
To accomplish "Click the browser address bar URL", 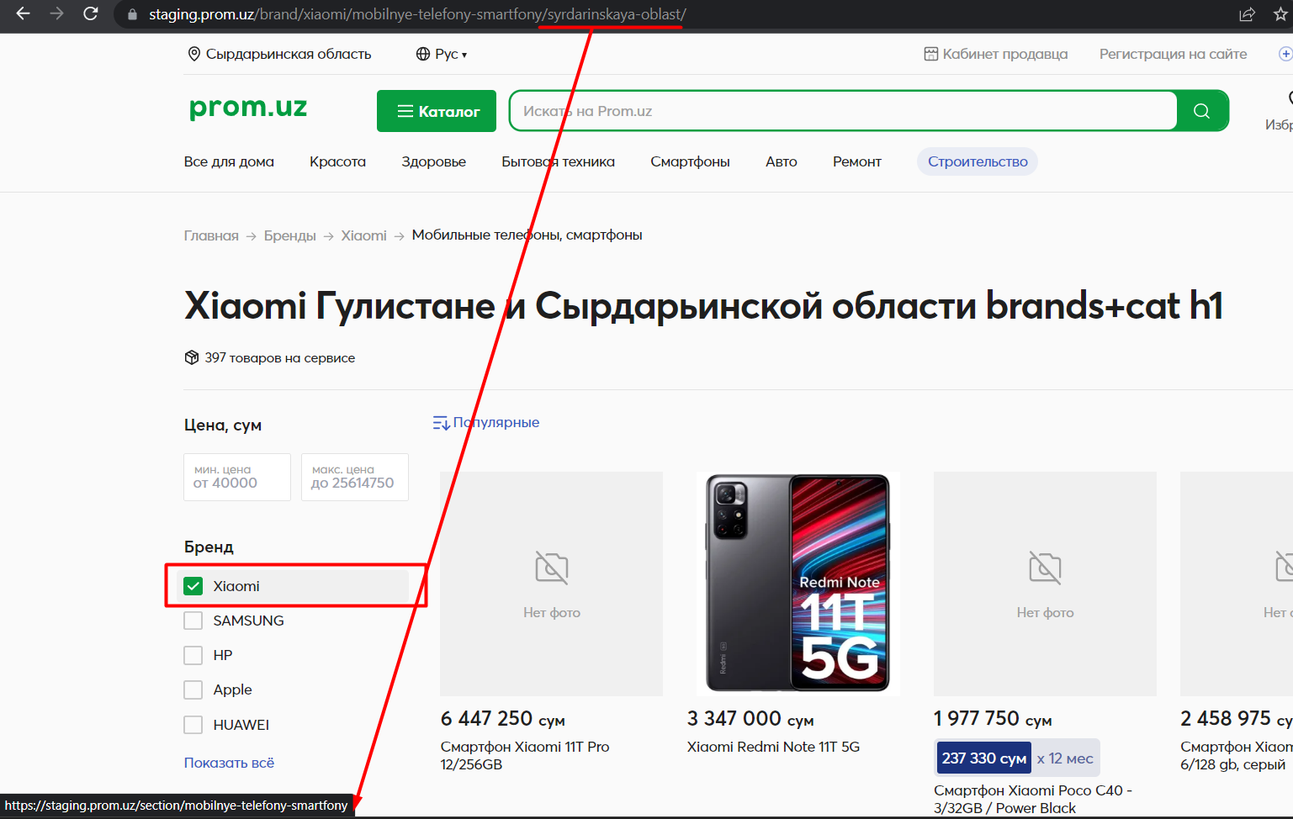I will tap(417, 14).
